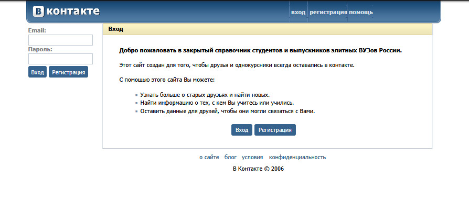Click the Email label in the sidebar
The height and width of the screenshot is (200, 469).
[x=37, y=30]
